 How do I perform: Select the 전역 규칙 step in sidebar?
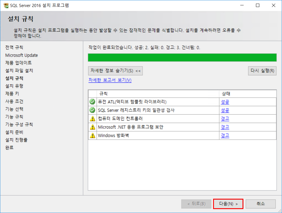point(14,47)
